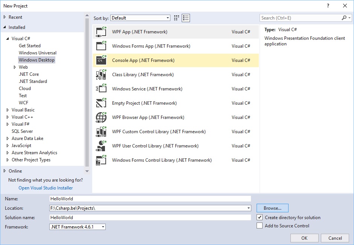The width and height of the screenshot is (354, 245).
Task: Select WPF Browser App (.NET Framework) text
Action: (148, 117)
